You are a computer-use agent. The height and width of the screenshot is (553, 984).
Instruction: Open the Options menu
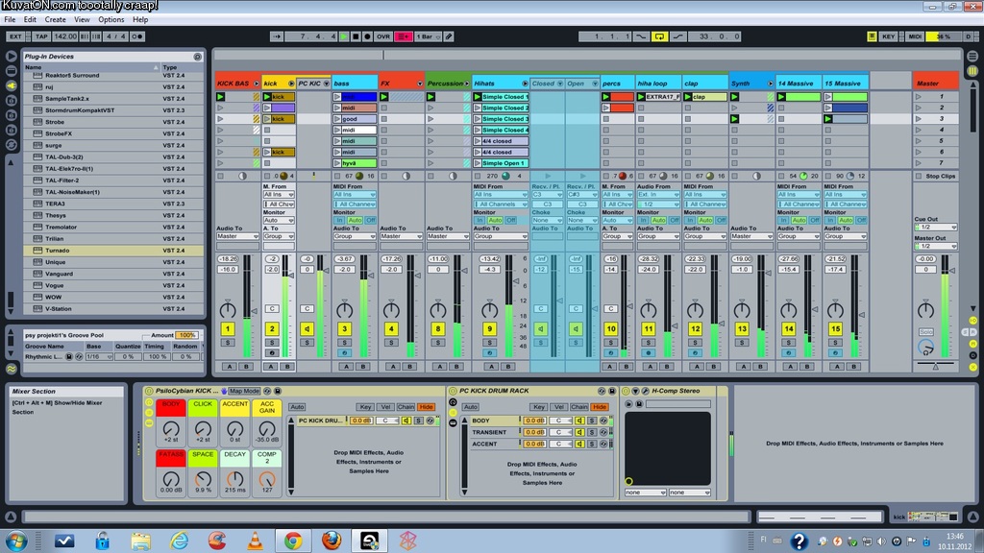(x=111, y=19)
